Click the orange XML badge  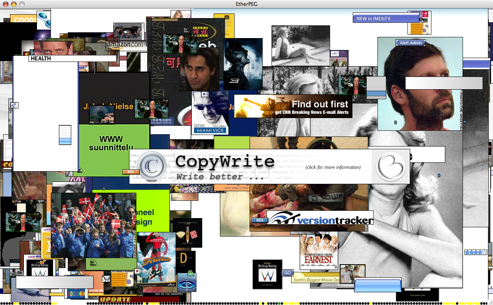pyautogui.click(x=131, y=172)
